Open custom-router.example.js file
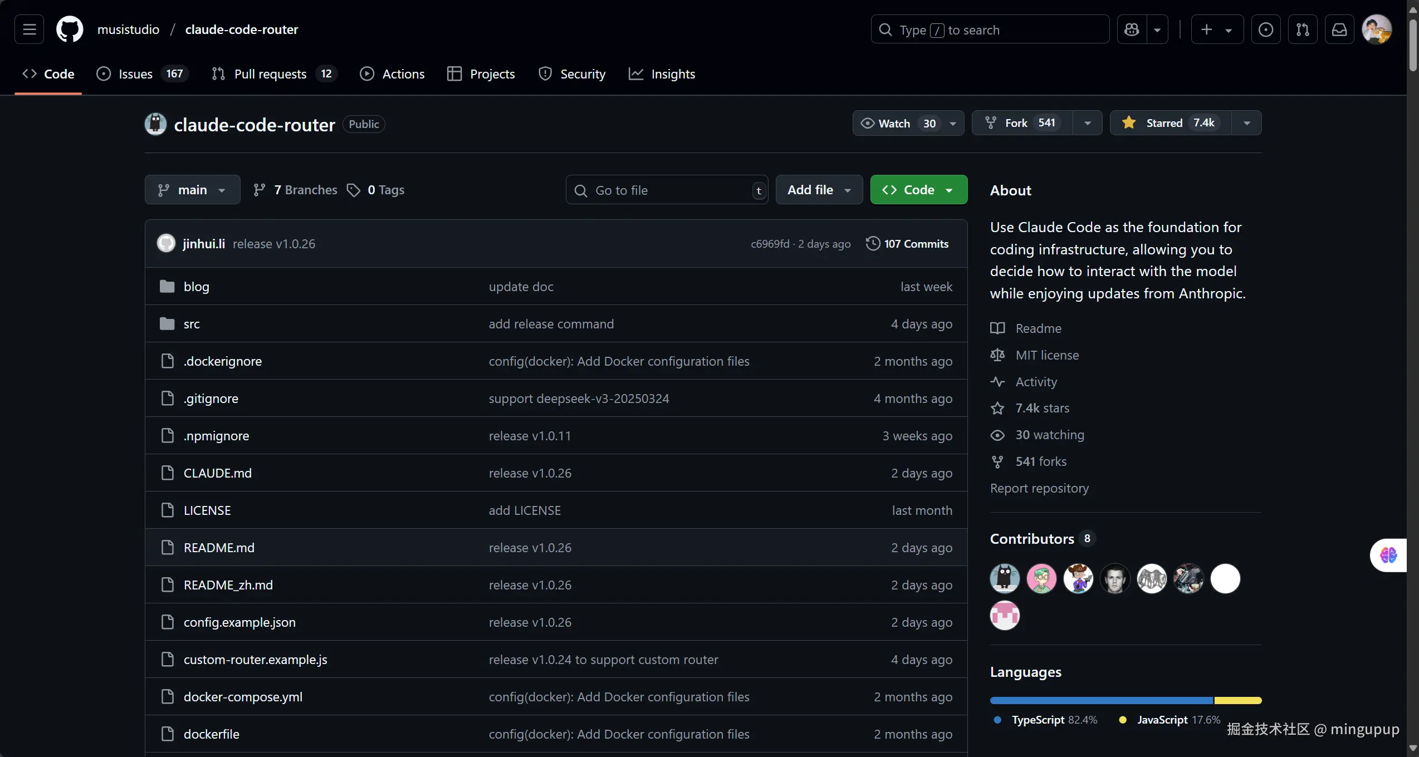1419x757 pixels. tap(256, 659)
